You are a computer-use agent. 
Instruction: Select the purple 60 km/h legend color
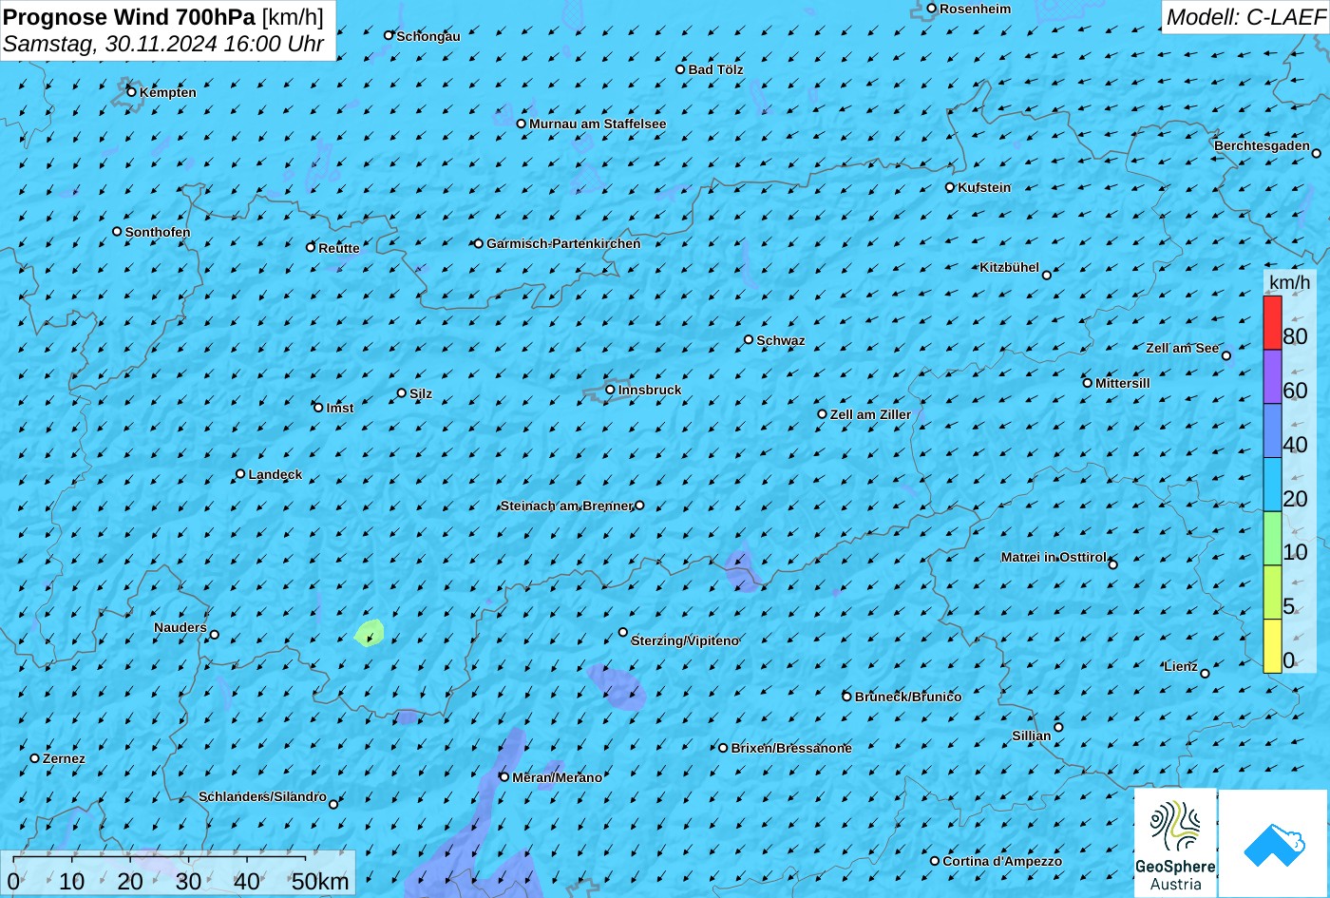1272,377
